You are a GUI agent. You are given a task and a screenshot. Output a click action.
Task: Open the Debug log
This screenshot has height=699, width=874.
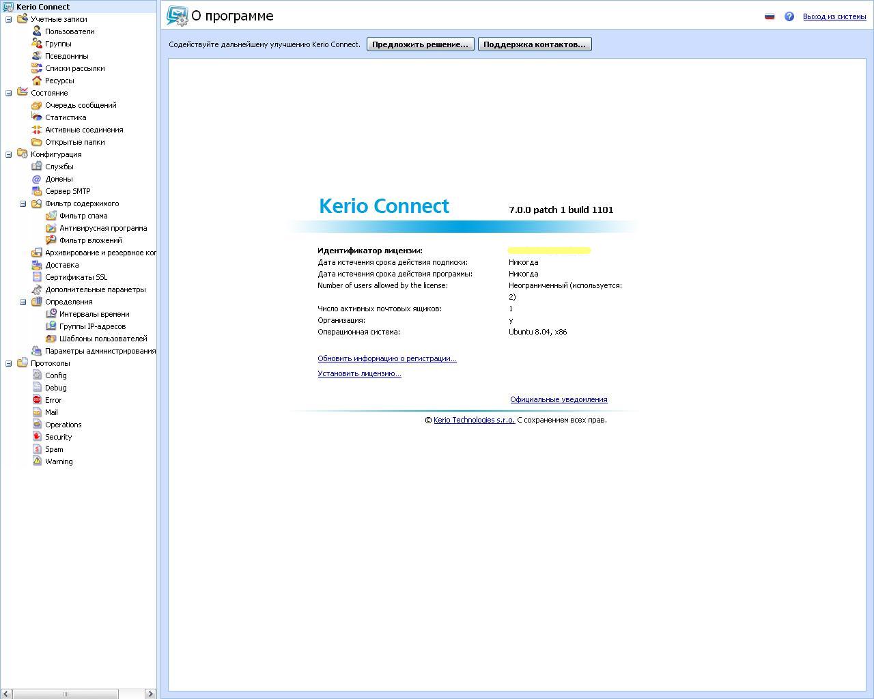pos(56,388)
